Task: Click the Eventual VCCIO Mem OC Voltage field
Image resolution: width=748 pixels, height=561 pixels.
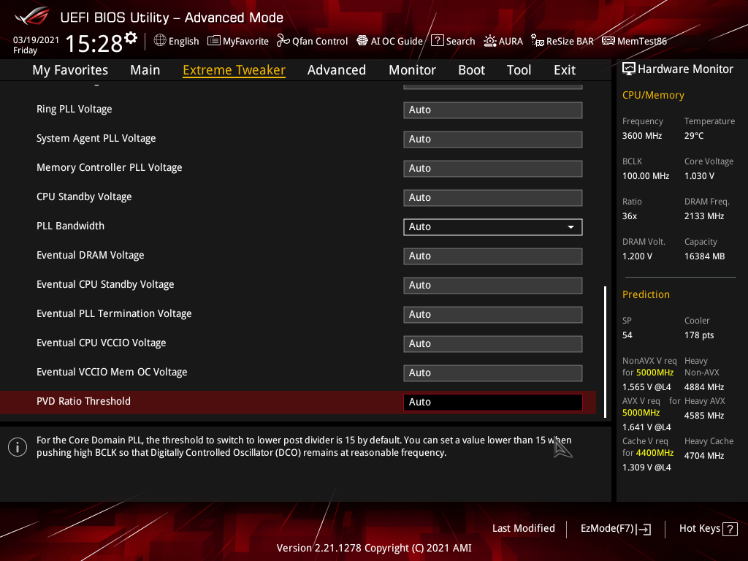Action: (493, 373)
